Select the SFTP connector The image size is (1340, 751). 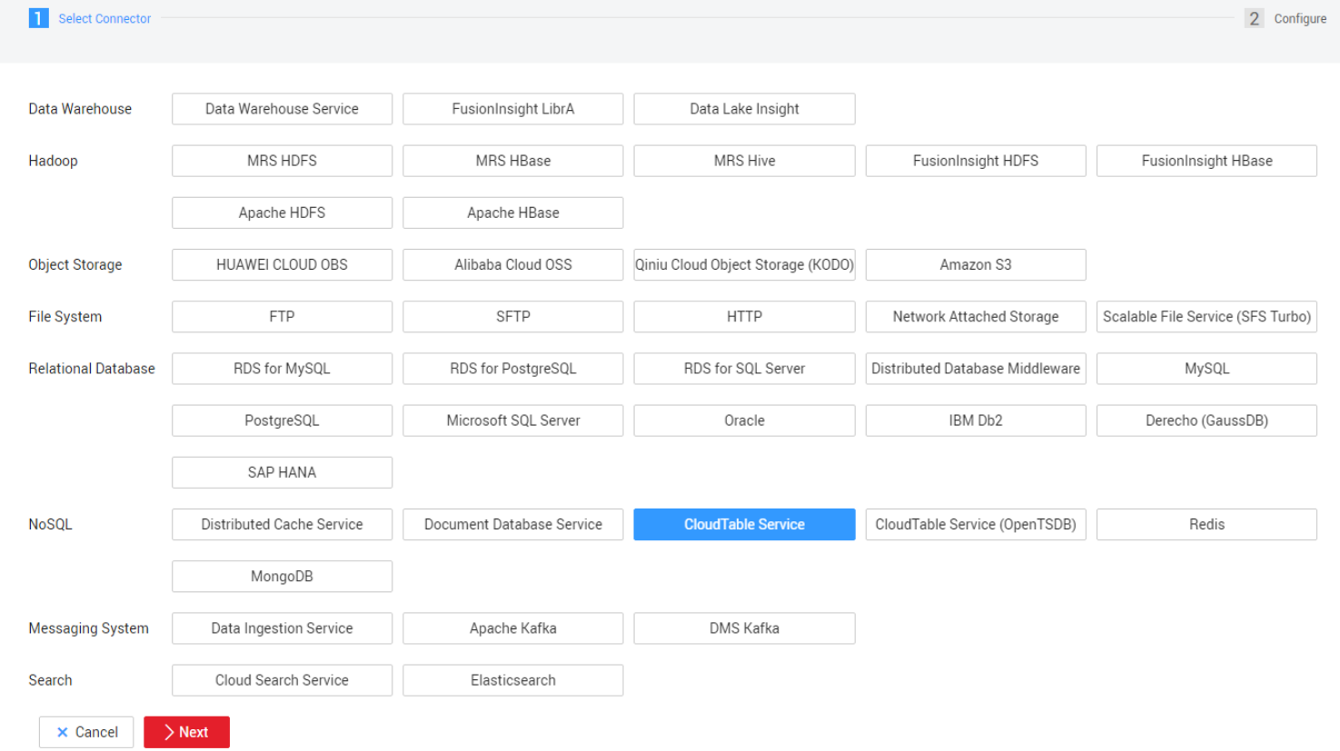point(513,317)
